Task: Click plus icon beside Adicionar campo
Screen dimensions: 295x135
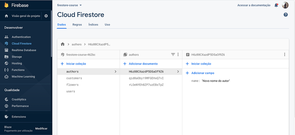Action: point(187,73)
